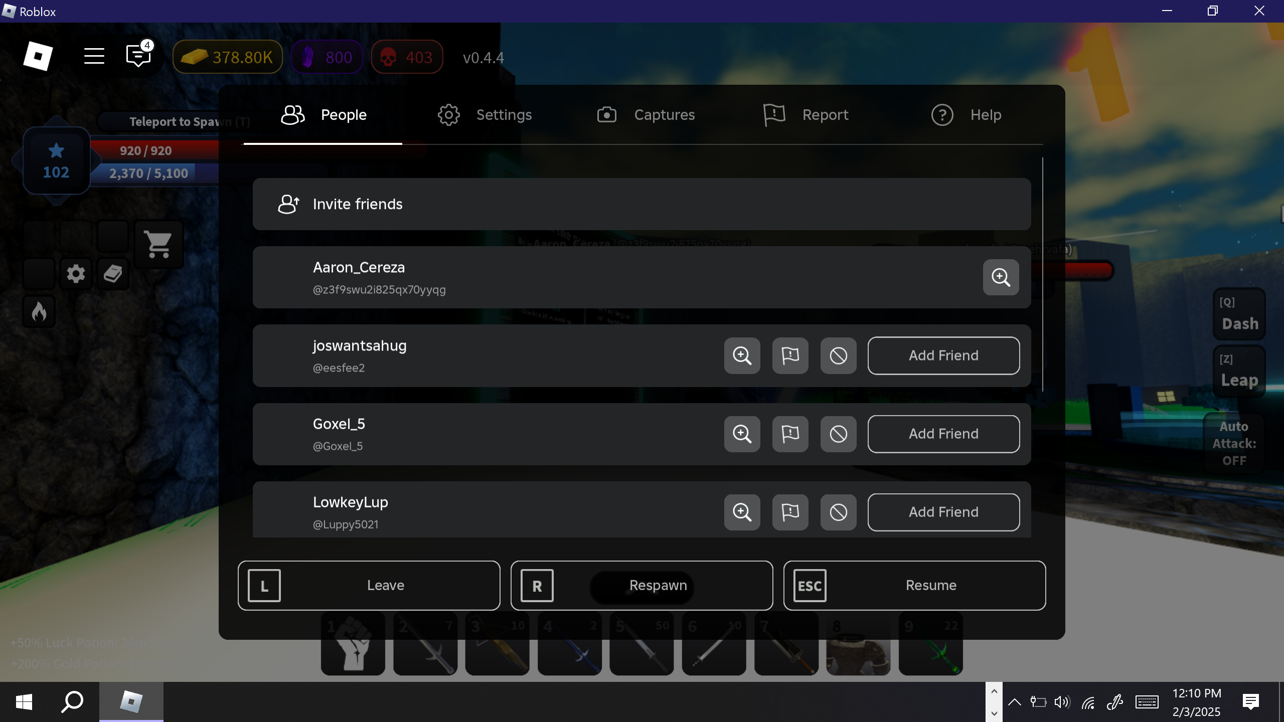Screen dimensions: 1284x722
Task: Open the pen workspace tray icon
Action: 1114,702
